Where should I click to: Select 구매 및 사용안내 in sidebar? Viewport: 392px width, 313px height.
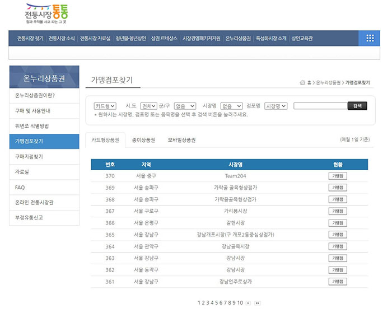point(44,111)
